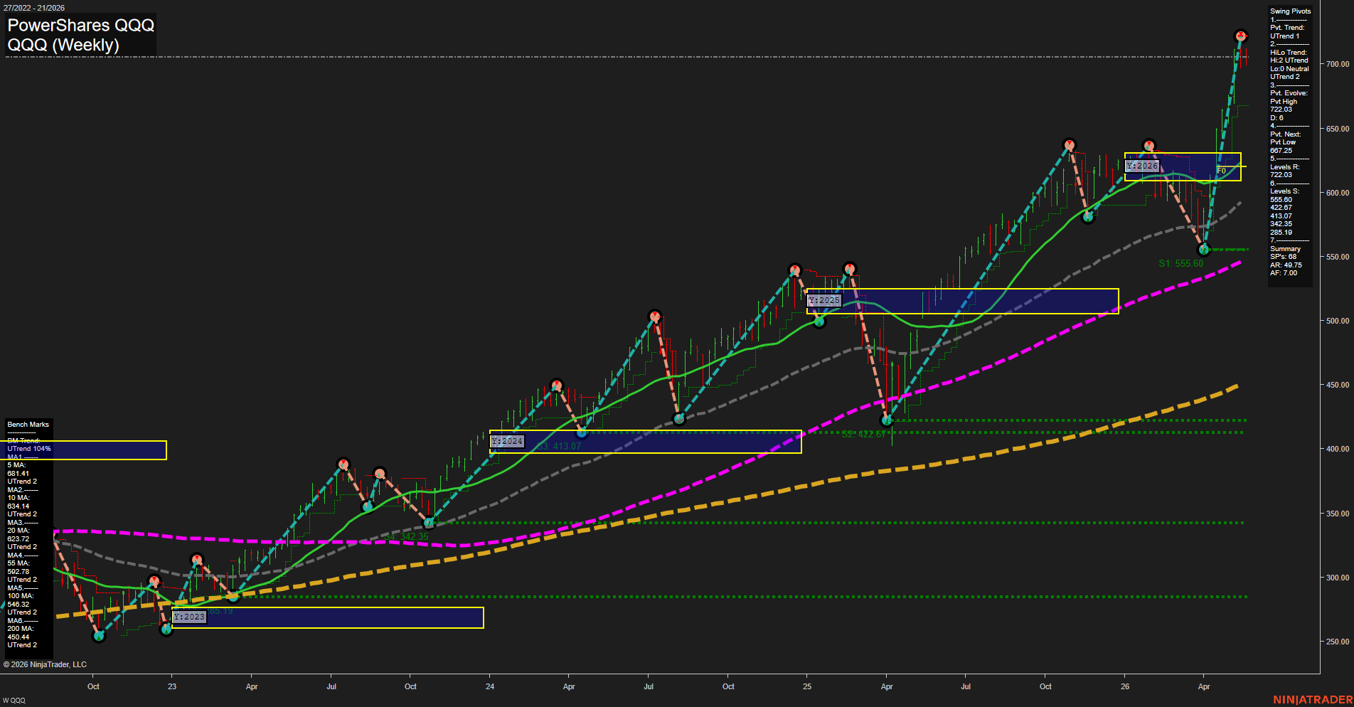The width and height of the screenshot is (1354, 707).
Task: Click the S2: 422.67 support label
Action: pos(864,434)
